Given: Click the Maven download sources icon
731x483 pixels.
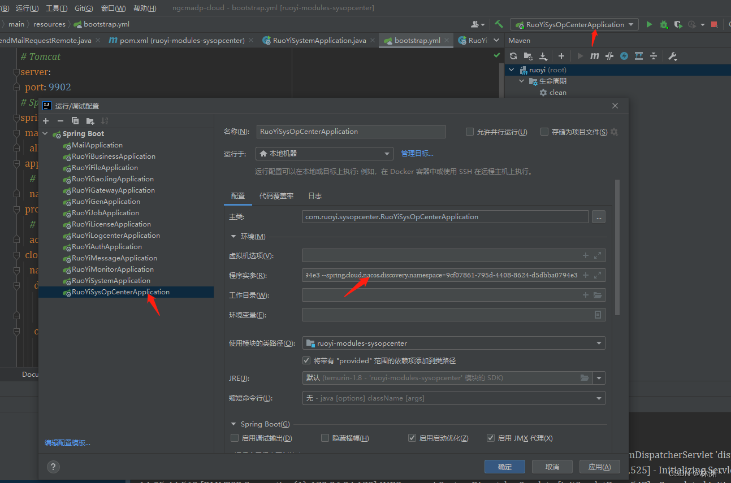Looking at the screenshot, I should tap(543, 56).
